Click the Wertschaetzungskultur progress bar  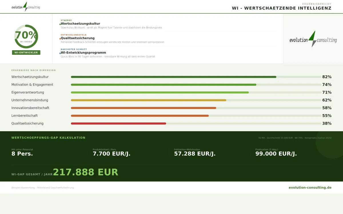click(x=196, y=77)
